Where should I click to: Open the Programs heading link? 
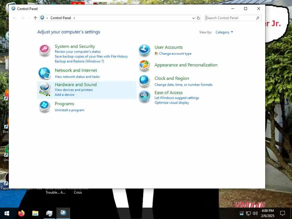(64, 104)
